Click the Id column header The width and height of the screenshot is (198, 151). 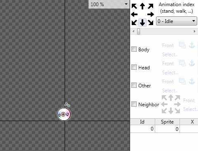coord(142,121)
